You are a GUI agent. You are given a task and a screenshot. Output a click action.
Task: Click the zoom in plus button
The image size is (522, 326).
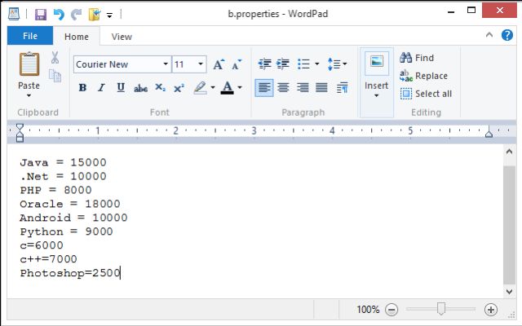[491, 310]
